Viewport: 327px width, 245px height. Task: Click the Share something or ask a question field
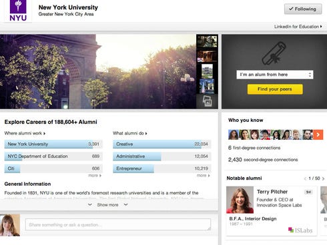(118, 224)
